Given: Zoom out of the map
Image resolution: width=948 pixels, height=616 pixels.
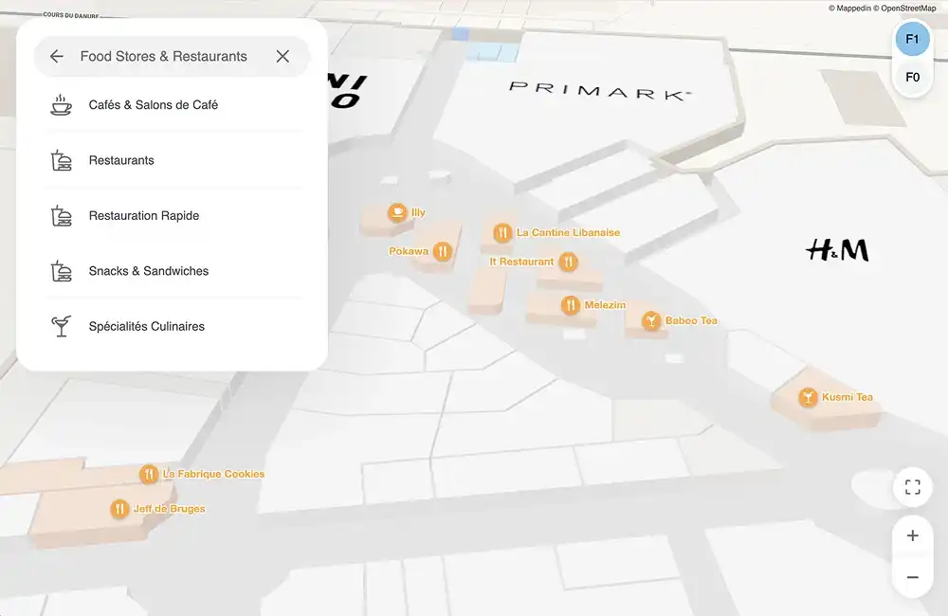Looking at the screenshot, I should click(x=913, y=577).
